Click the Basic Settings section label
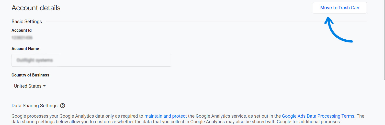This screenshot has height=125, width=385. tap(27, 22)
